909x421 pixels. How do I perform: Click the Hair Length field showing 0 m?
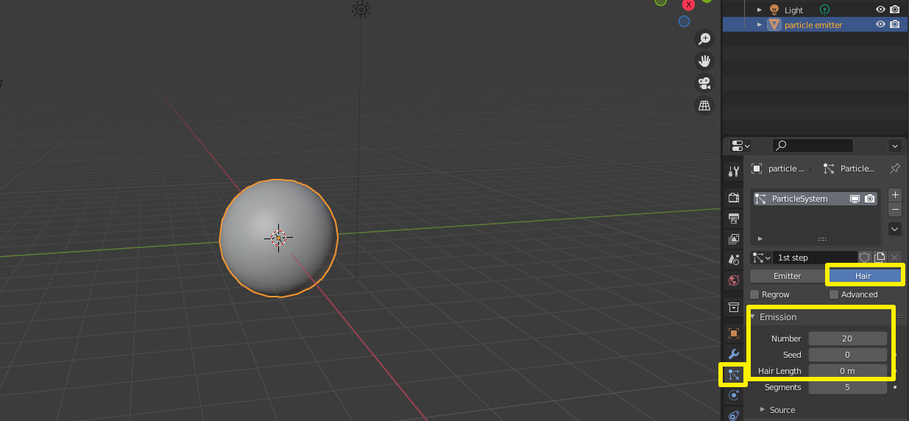tap(847, 371)
